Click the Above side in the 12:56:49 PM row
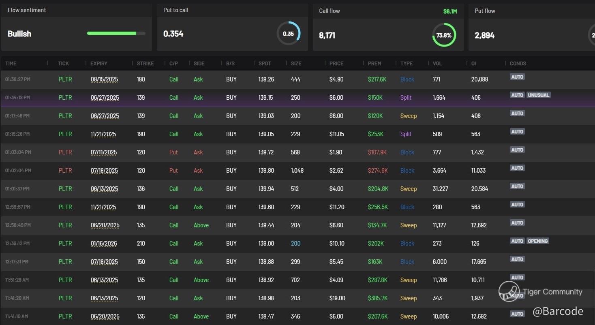Image resolution: width=595 pixels, height=325 pixels. click(201, 225)
